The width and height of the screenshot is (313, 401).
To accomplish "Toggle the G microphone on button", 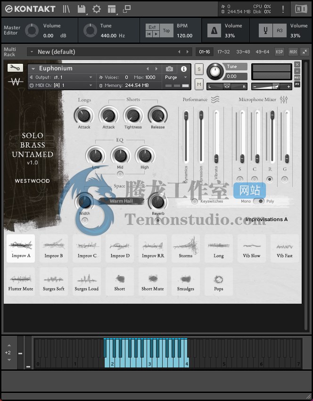I will click(284, 179).
